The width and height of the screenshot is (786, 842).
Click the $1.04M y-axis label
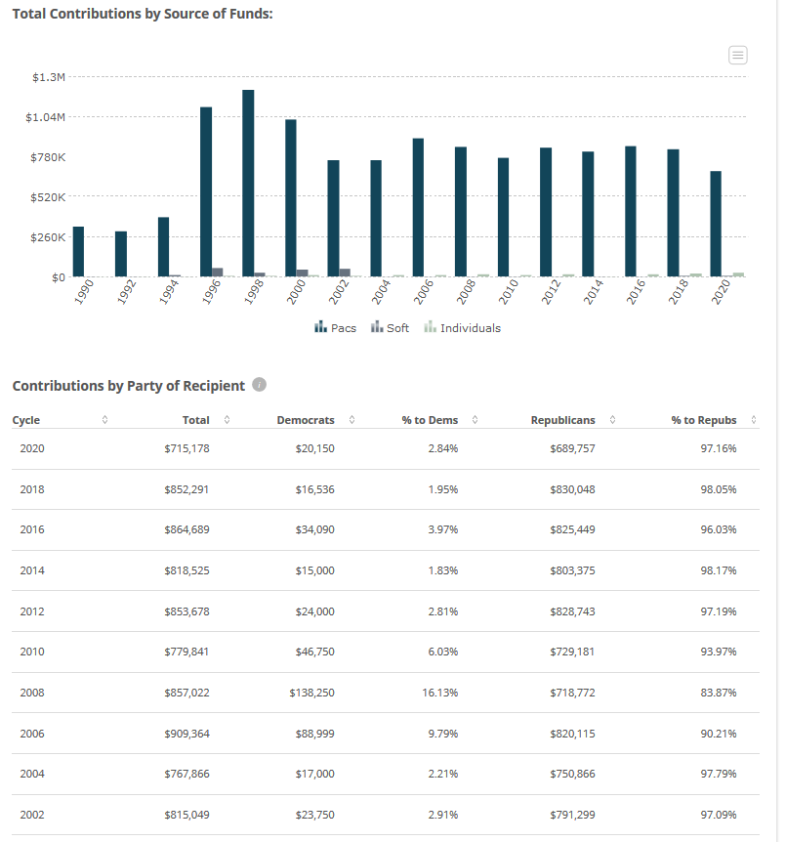46,117
